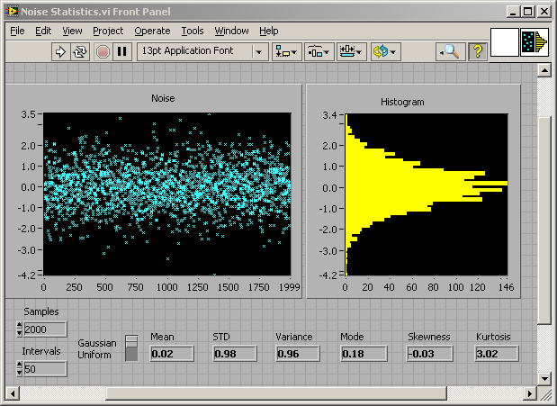Click the vertical scrollbar down arrow
The height and width of the screenshot is (406, 557).
tap(544, 378)
